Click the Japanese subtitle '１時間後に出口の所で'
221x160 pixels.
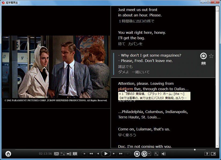pyautogui.click(x=136, y=21)
